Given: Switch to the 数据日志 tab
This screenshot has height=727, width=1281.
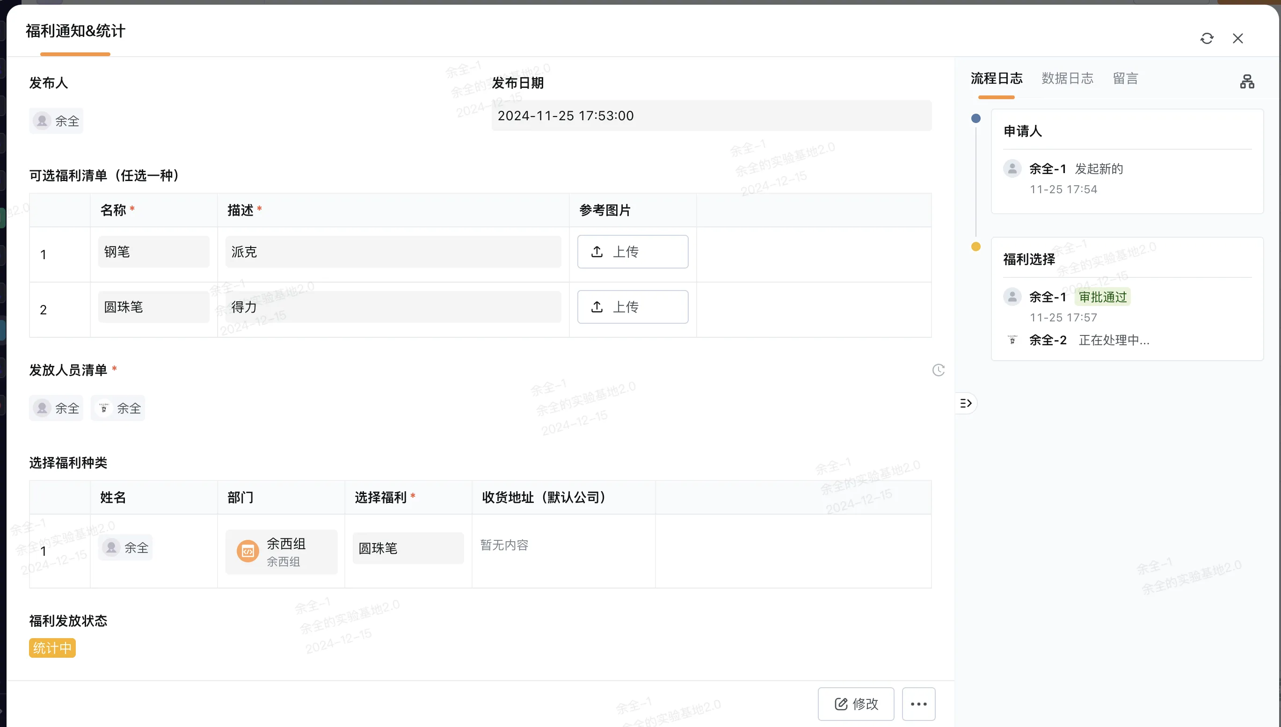Looking at the screenshot, I should tap(1067, 79).
